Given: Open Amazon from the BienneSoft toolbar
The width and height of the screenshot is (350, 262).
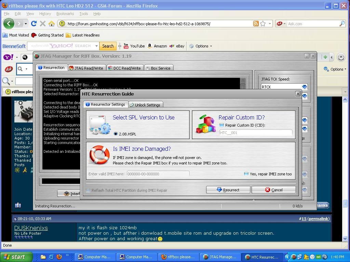Looking at the screenshot, I should point(157,46).
